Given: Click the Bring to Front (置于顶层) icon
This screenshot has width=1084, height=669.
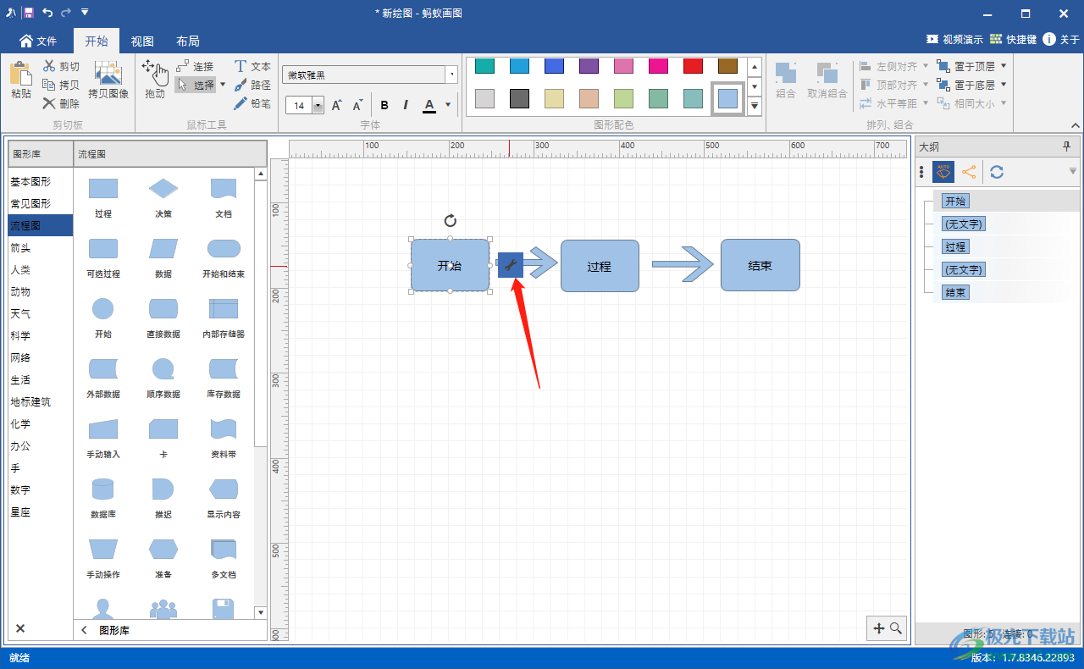Looking at the screenshot, I should point(943,66).
